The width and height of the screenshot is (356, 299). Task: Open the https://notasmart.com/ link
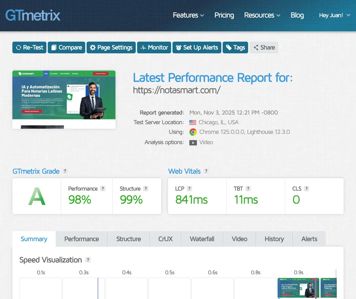point(177,90)
